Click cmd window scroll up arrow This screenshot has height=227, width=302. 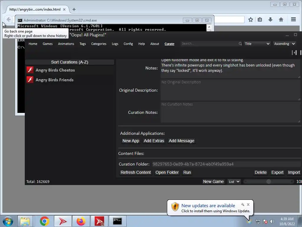tap(209, 26)
